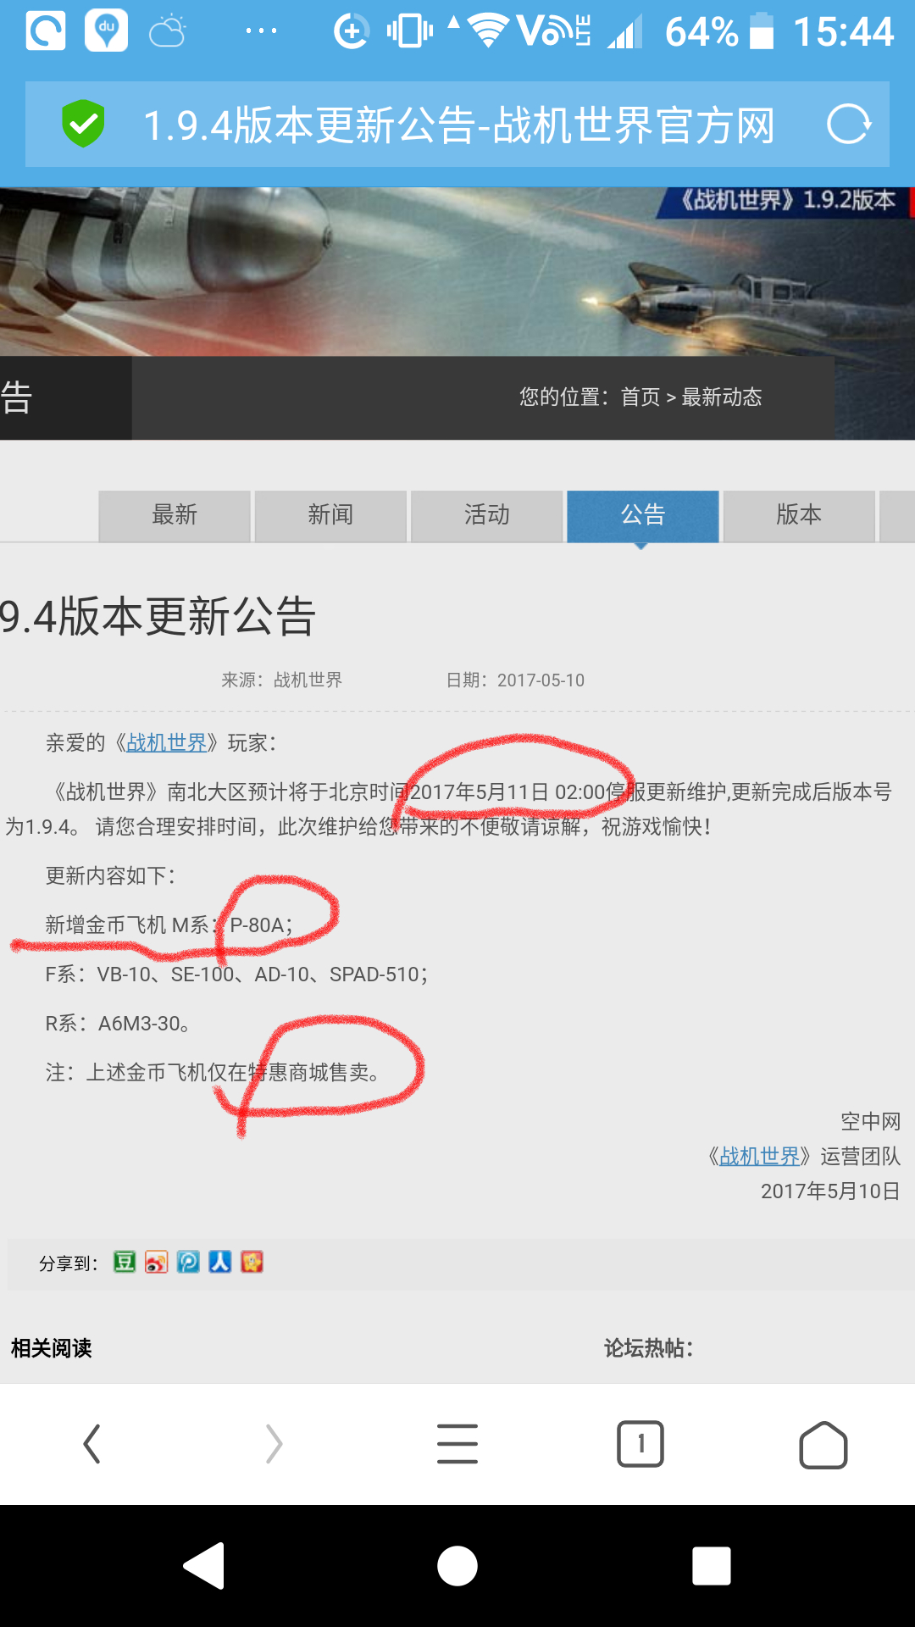The image size is (915, 1627).
Task: Go back with the browser back arrow
Action: pyautogui.click(x=91, y=1444)
